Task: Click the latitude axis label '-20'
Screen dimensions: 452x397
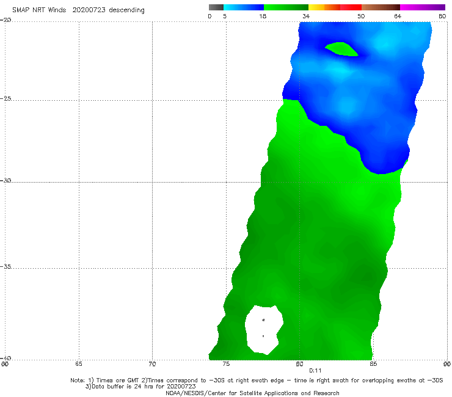Action: coord(5,20)
